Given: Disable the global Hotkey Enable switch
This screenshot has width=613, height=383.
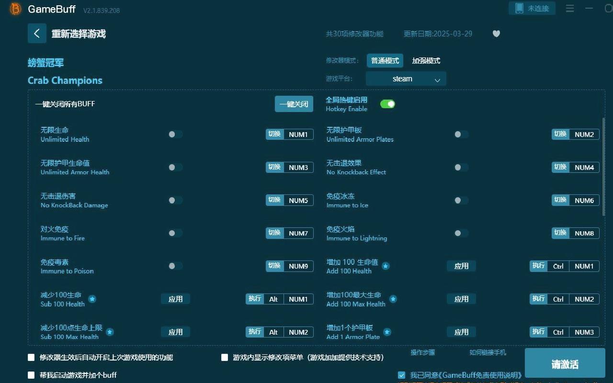Looking at the screenshot, I should pos(387,104).
